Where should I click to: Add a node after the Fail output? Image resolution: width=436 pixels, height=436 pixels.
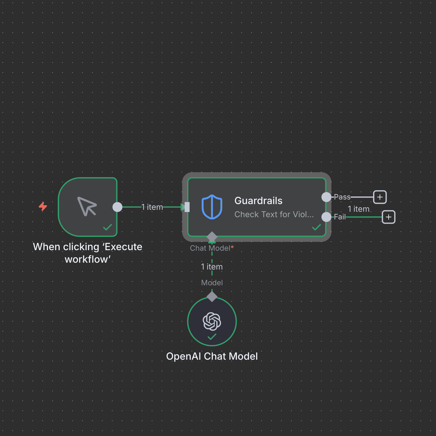point(388,217)
